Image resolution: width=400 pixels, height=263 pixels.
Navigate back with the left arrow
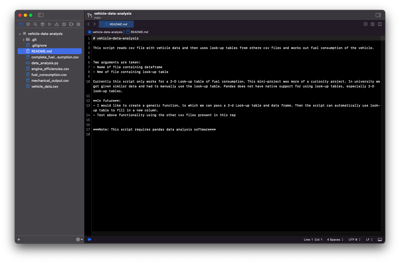click(88, 24)
